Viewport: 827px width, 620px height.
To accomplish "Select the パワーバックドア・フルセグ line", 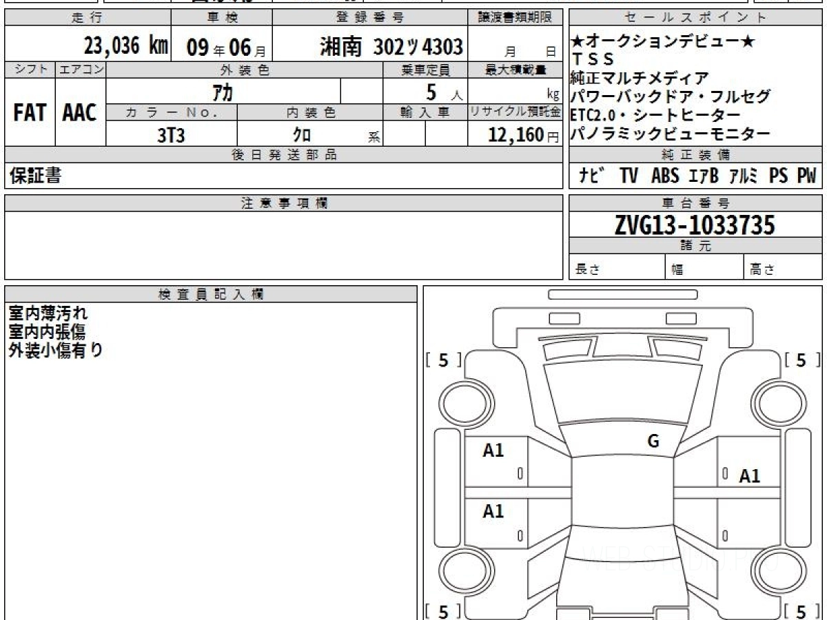I will point(670,96).
